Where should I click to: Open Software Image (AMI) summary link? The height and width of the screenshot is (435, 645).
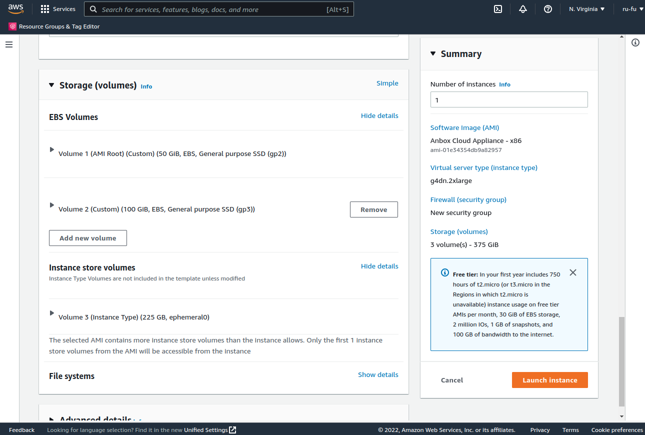[x=464, y=127]
